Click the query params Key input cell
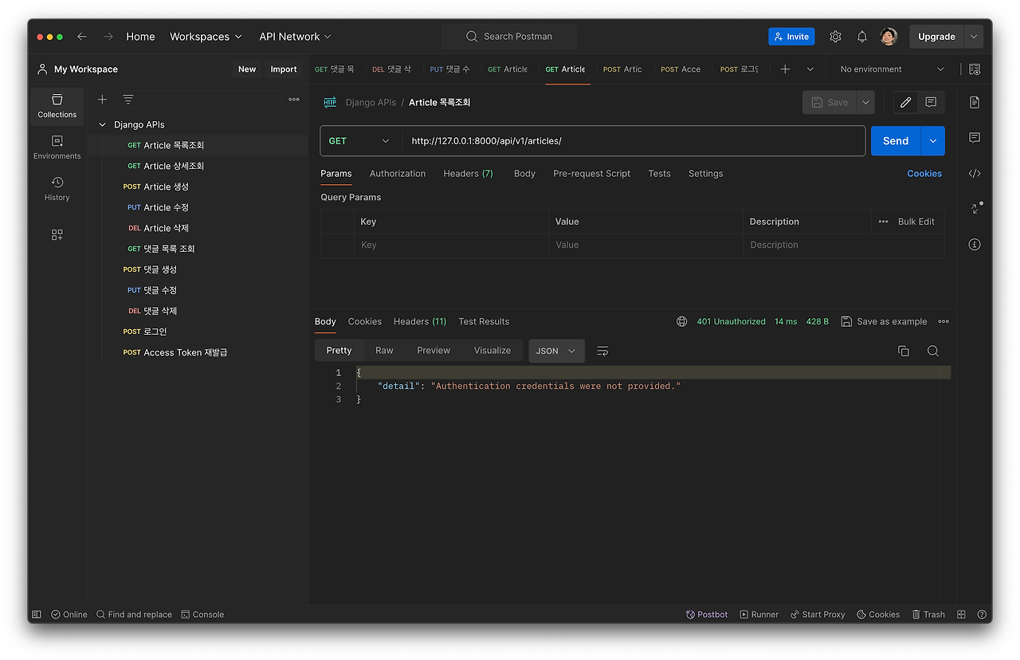 coord(451,245)
